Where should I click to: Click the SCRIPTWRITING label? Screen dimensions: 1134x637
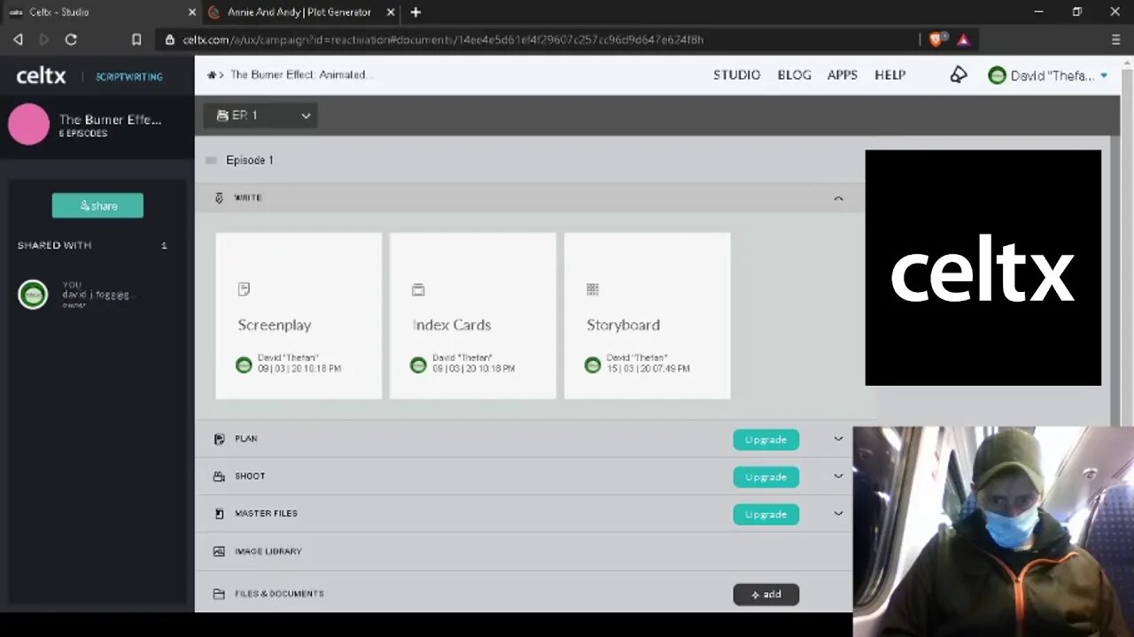point(129,77)
